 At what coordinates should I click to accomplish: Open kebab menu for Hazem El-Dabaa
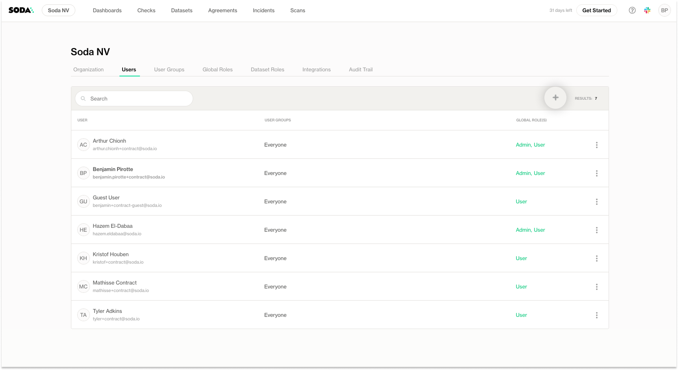596,230
